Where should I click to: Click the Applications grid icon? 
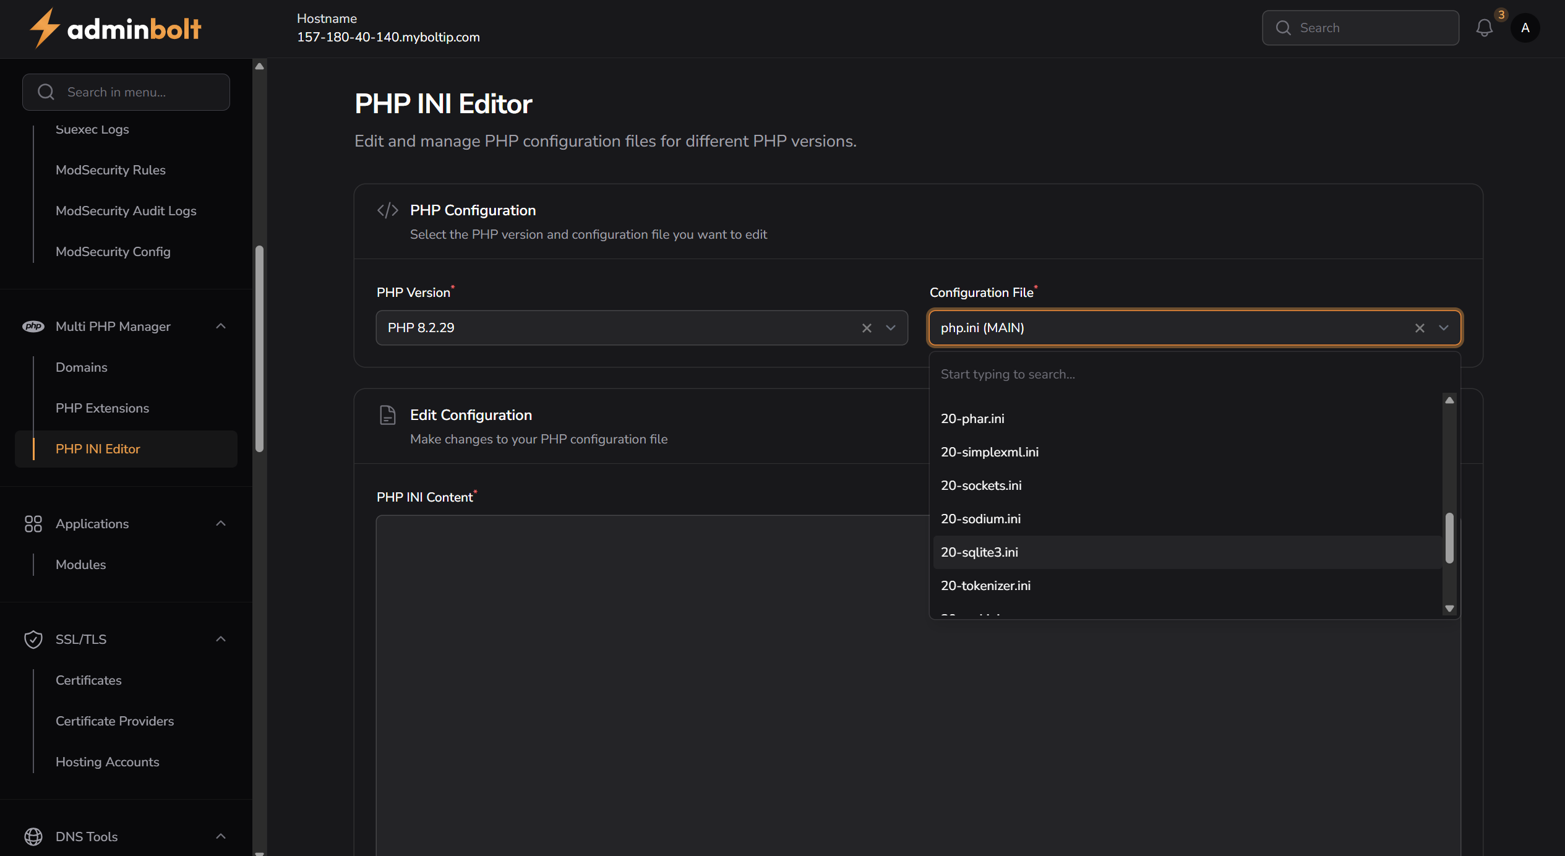click(x=33, y=523)
